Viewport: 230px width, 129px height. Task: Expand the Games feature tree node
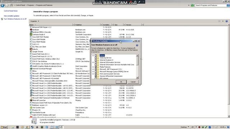point(93,56)
